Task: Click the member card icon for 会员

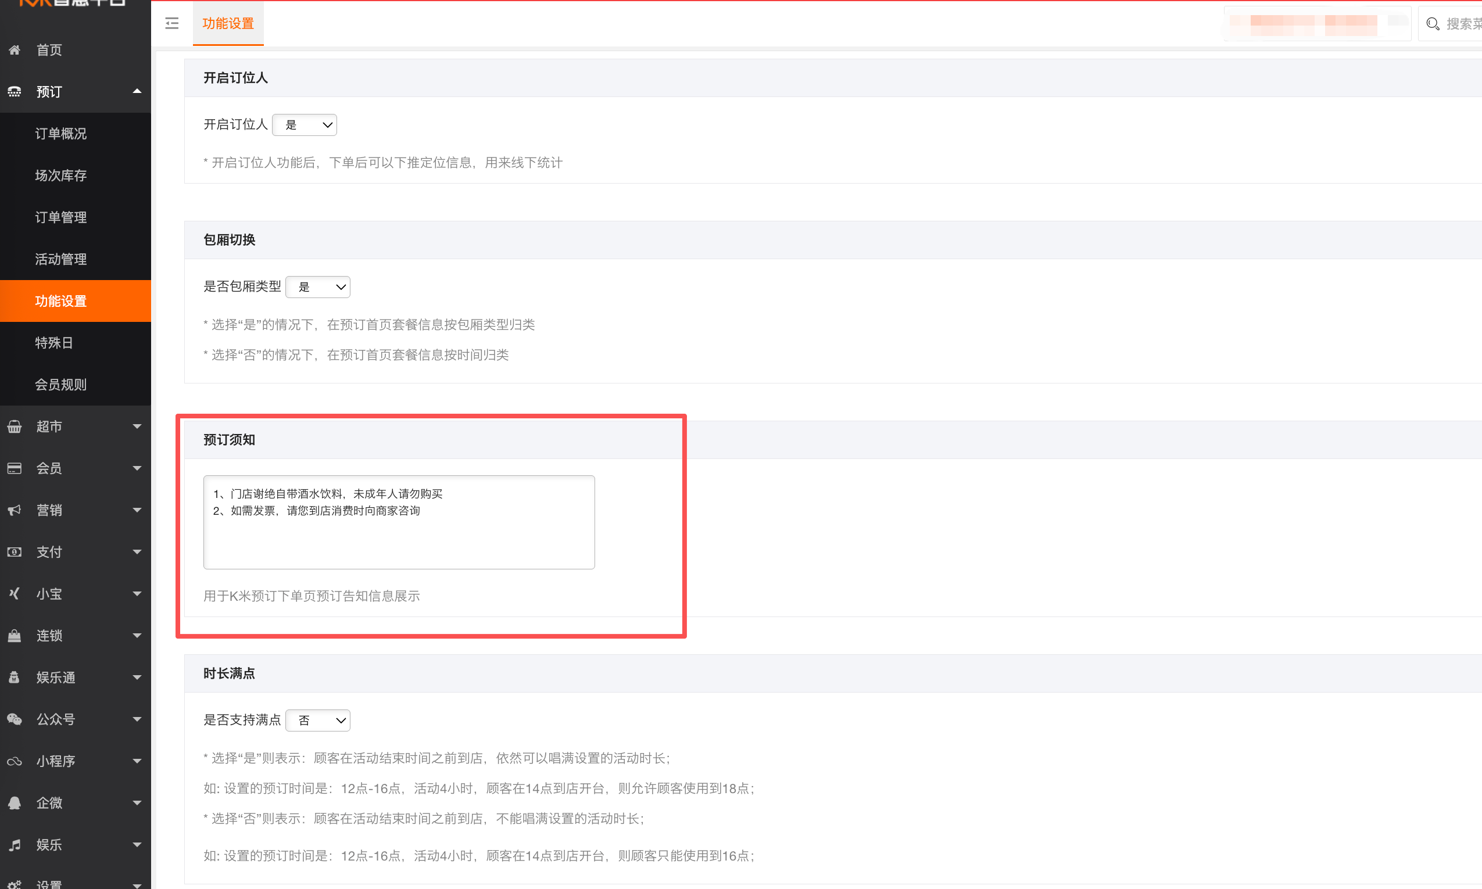Action: tap(15, 468)
